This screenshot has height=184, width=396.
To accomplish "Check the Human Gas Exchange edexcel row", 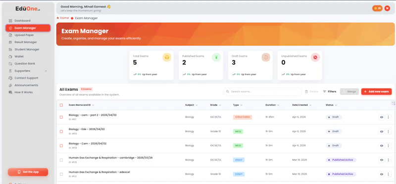I will [61, 174].
